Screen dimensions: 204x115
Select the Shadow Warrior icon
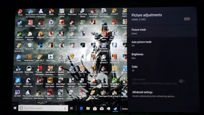61,71
